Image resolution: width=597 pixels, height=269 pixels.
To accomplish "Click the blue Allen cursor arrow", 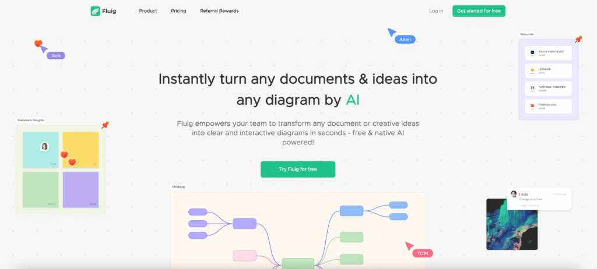I will 392,32.
